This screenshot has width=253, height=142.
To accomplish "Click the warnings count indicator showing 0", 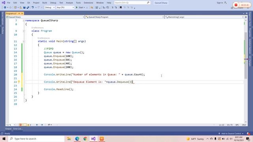I will pyautogui.click(x=29, y=125).
